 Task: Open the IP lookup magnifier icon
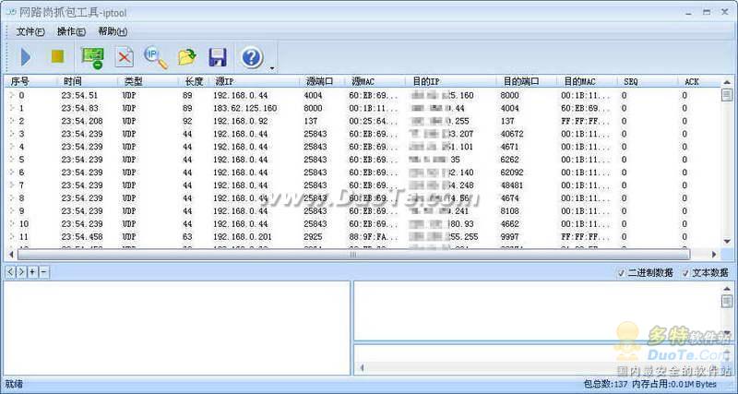[156, 57]
